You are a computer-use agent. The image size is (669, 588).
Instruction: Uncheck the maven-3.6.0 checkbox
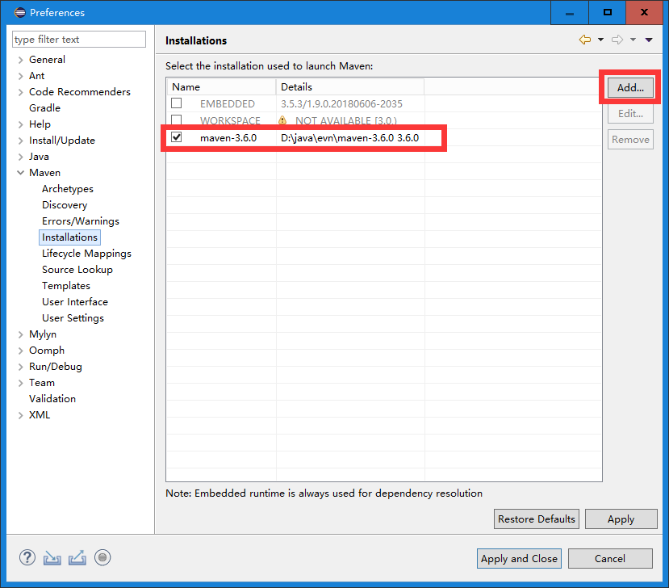click(176, 137)
